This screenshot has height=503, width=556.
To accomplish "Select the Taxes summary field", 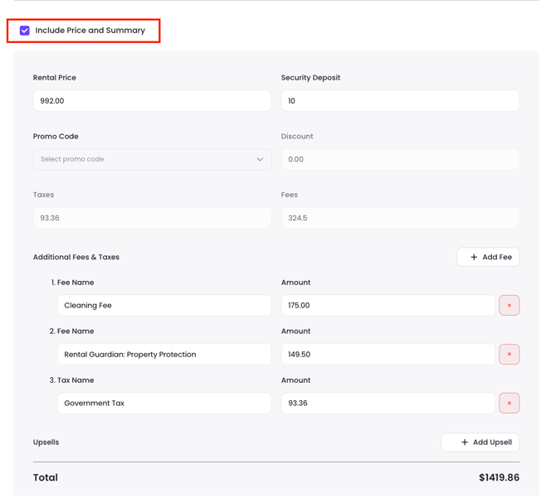I will [x=152, y=218].
